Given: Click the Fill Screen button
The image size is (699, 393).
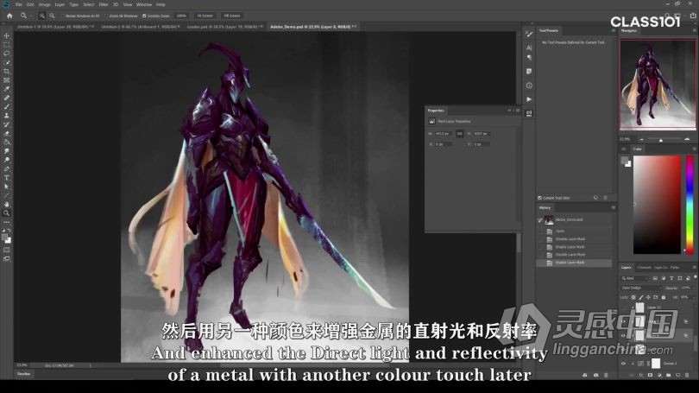Looking at the screenshot, I should (232, 16).
